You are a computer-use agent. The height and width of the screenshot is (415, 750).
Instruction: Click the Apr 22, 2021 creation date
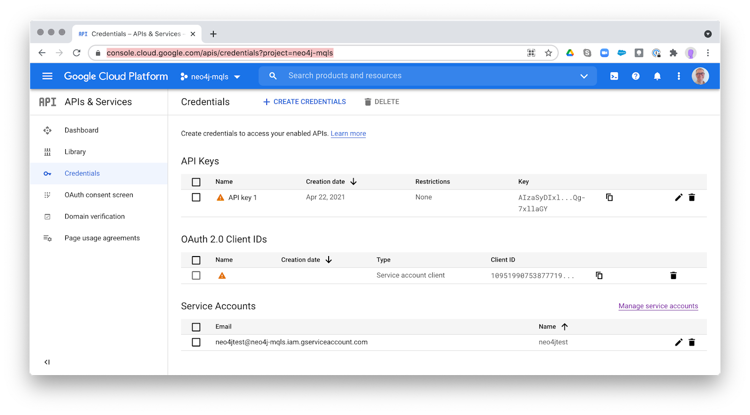click(325, 197)
